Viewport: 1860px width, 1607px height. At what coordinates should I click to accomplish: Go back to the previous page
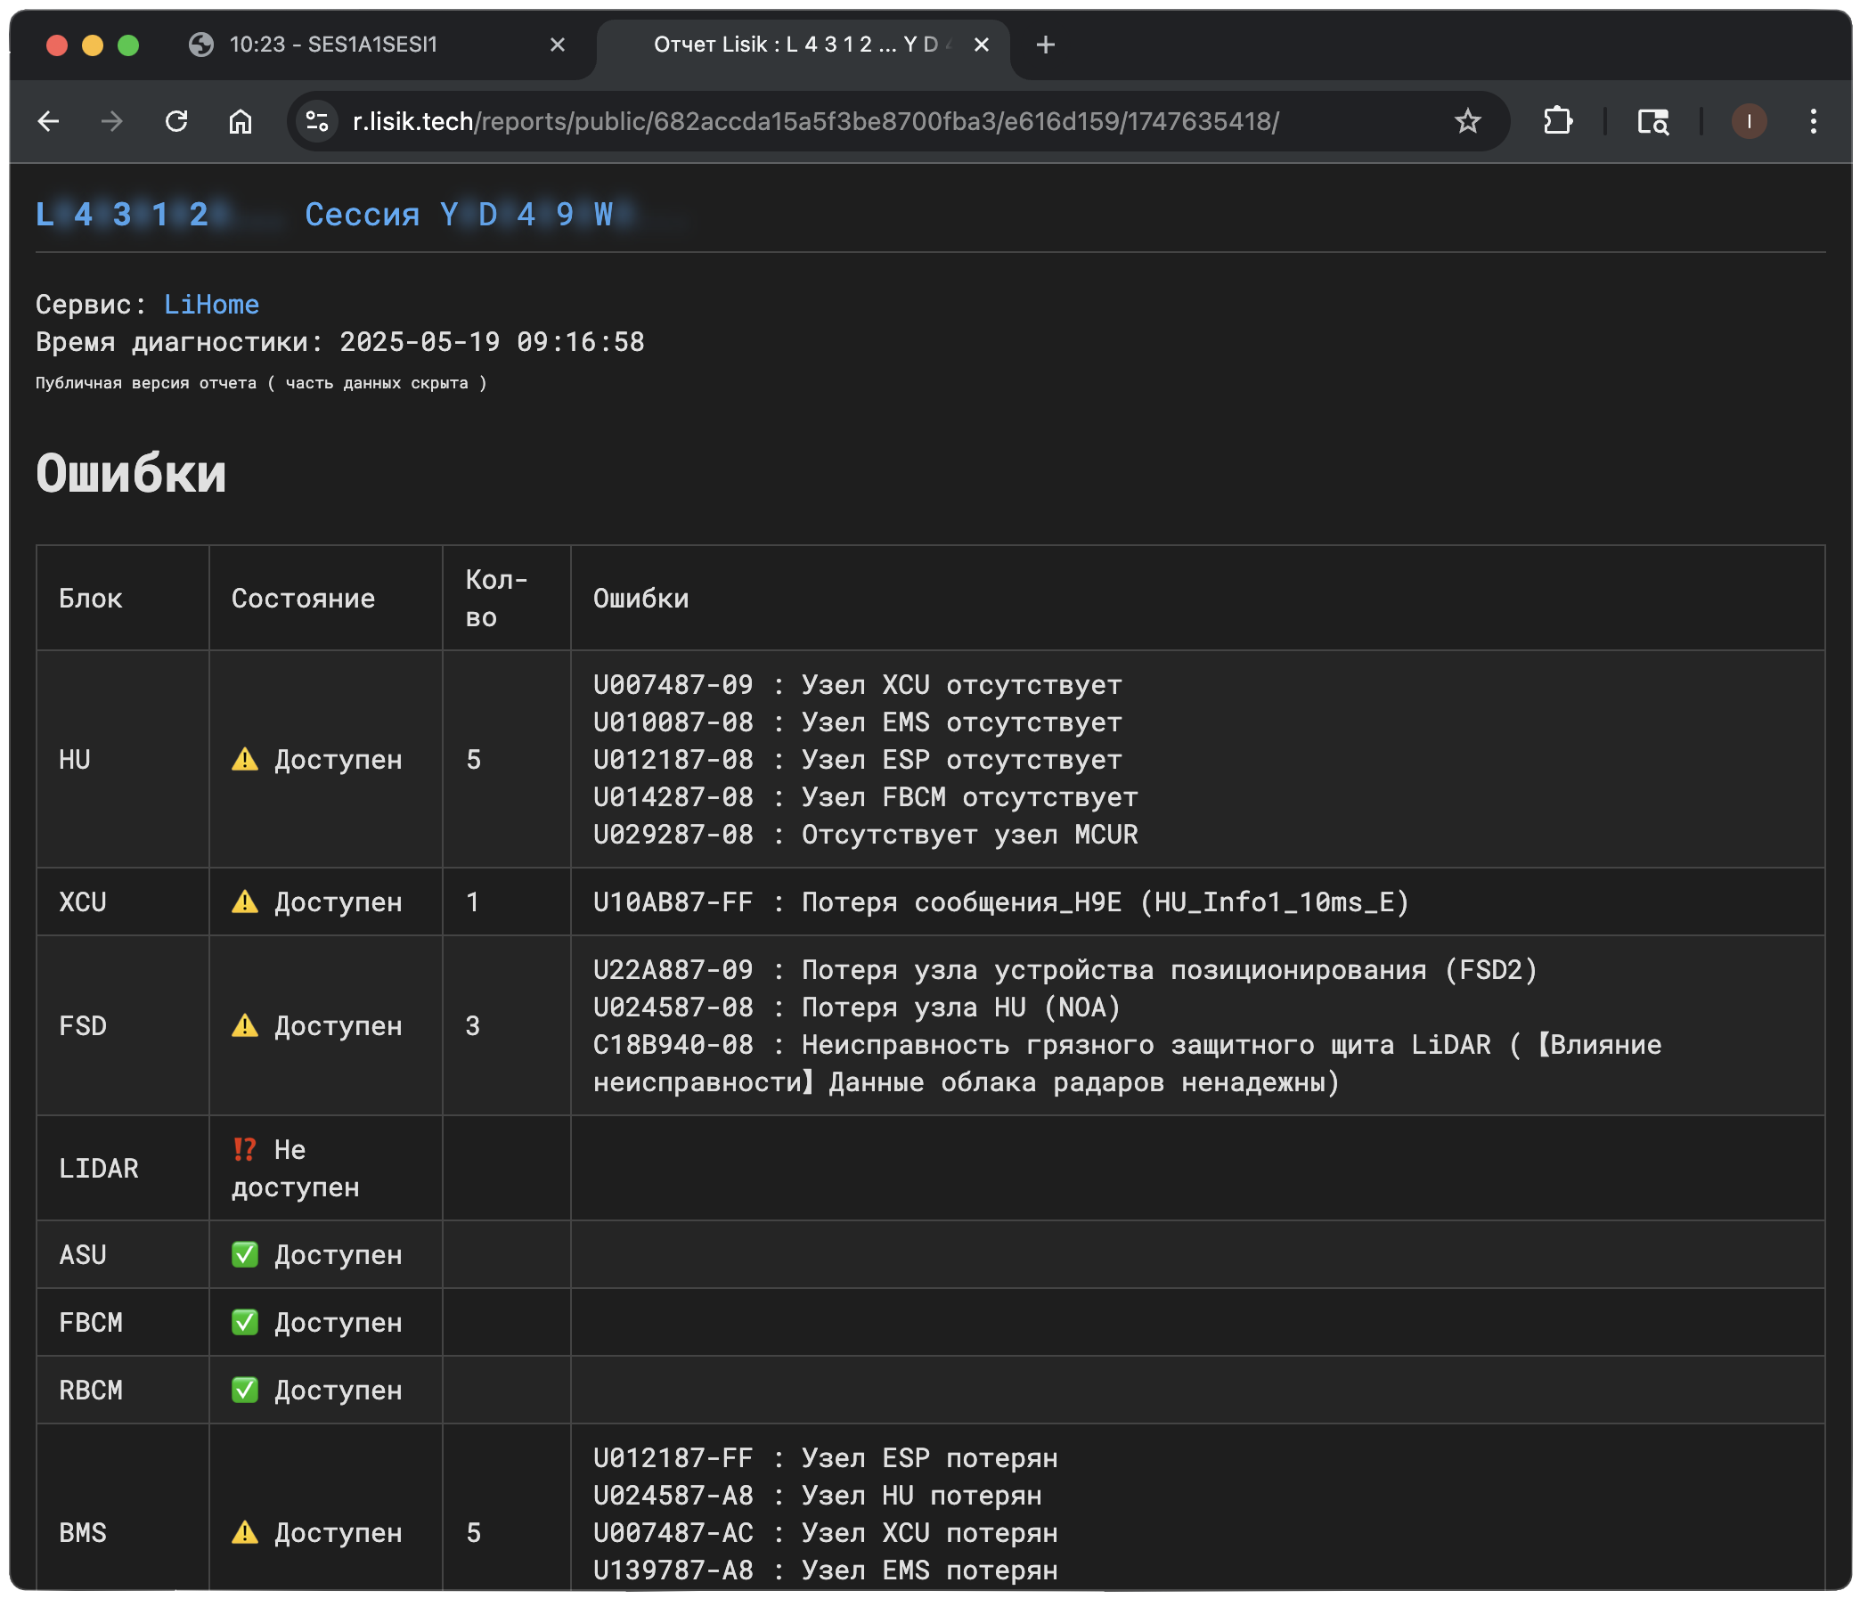tap(48, 121)
